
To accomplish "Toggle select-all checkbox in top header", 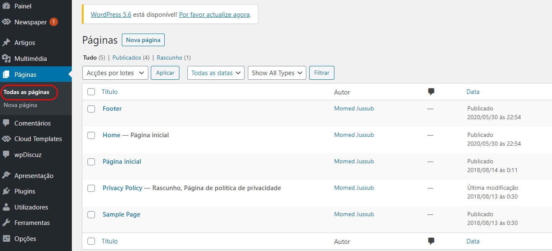I will click(91, 92).
